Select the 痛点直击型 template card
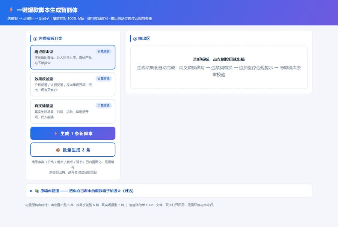338x227 pixels. tap(73, 57)
